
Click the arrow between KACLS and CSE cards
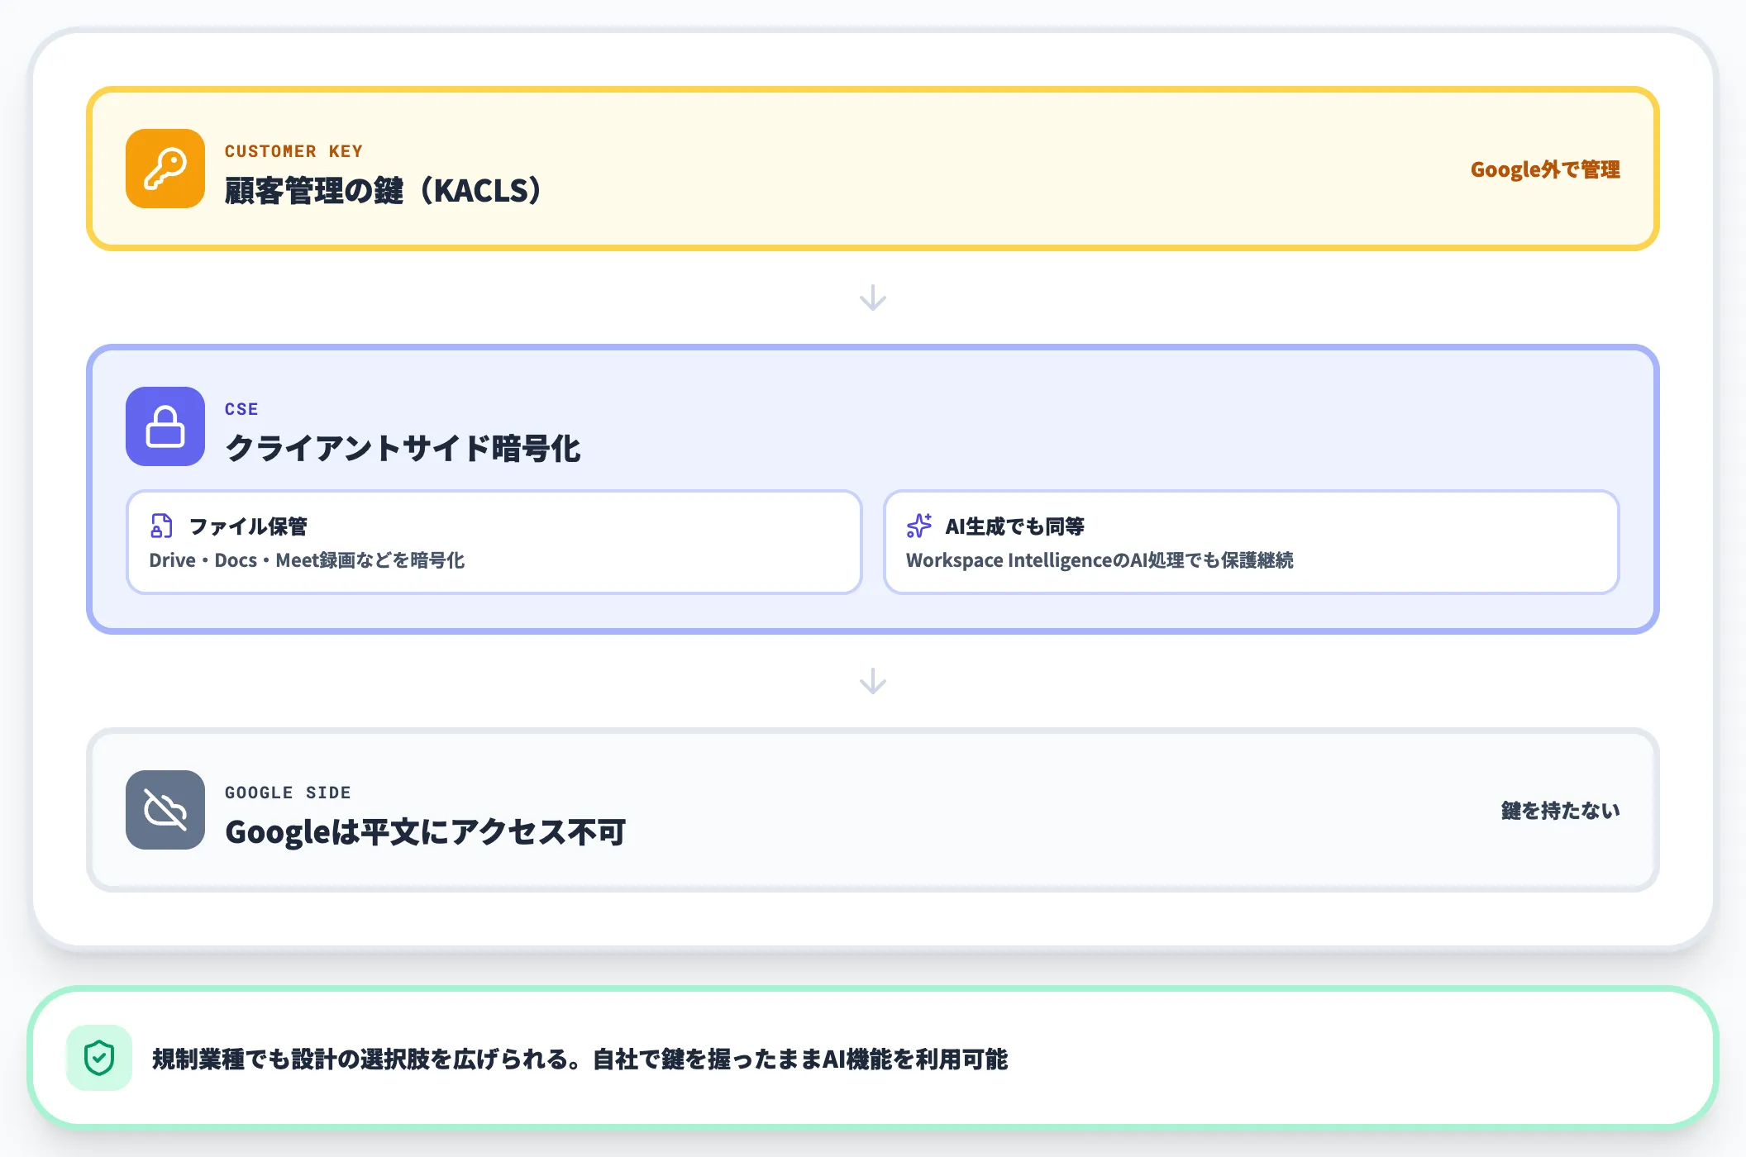click(873, 298)
